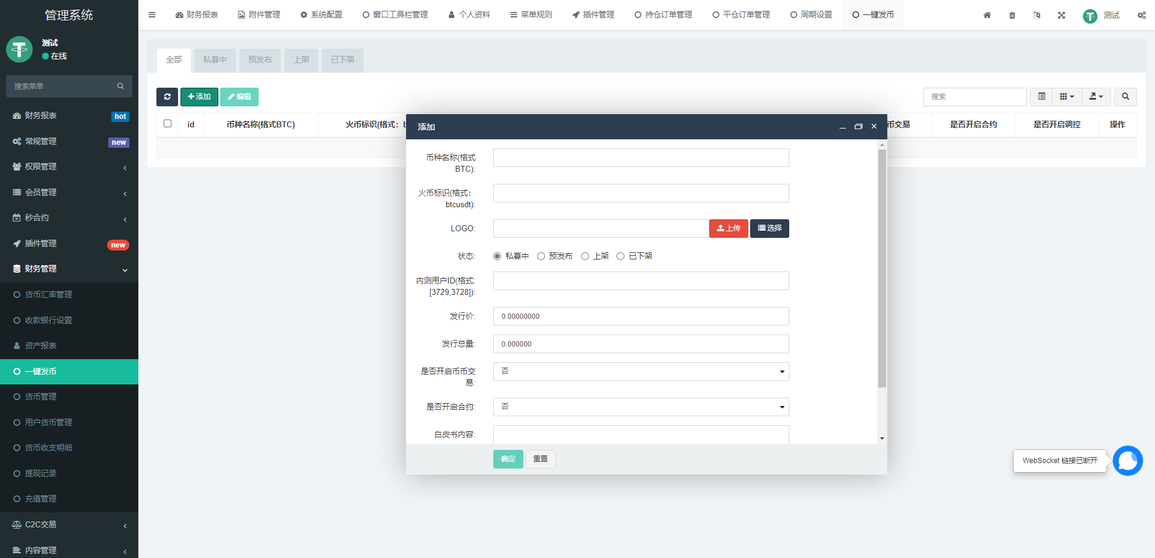Click the table 搜索 input field
The width and height of the screenshot is (1155, 558).
coord(975,97)
